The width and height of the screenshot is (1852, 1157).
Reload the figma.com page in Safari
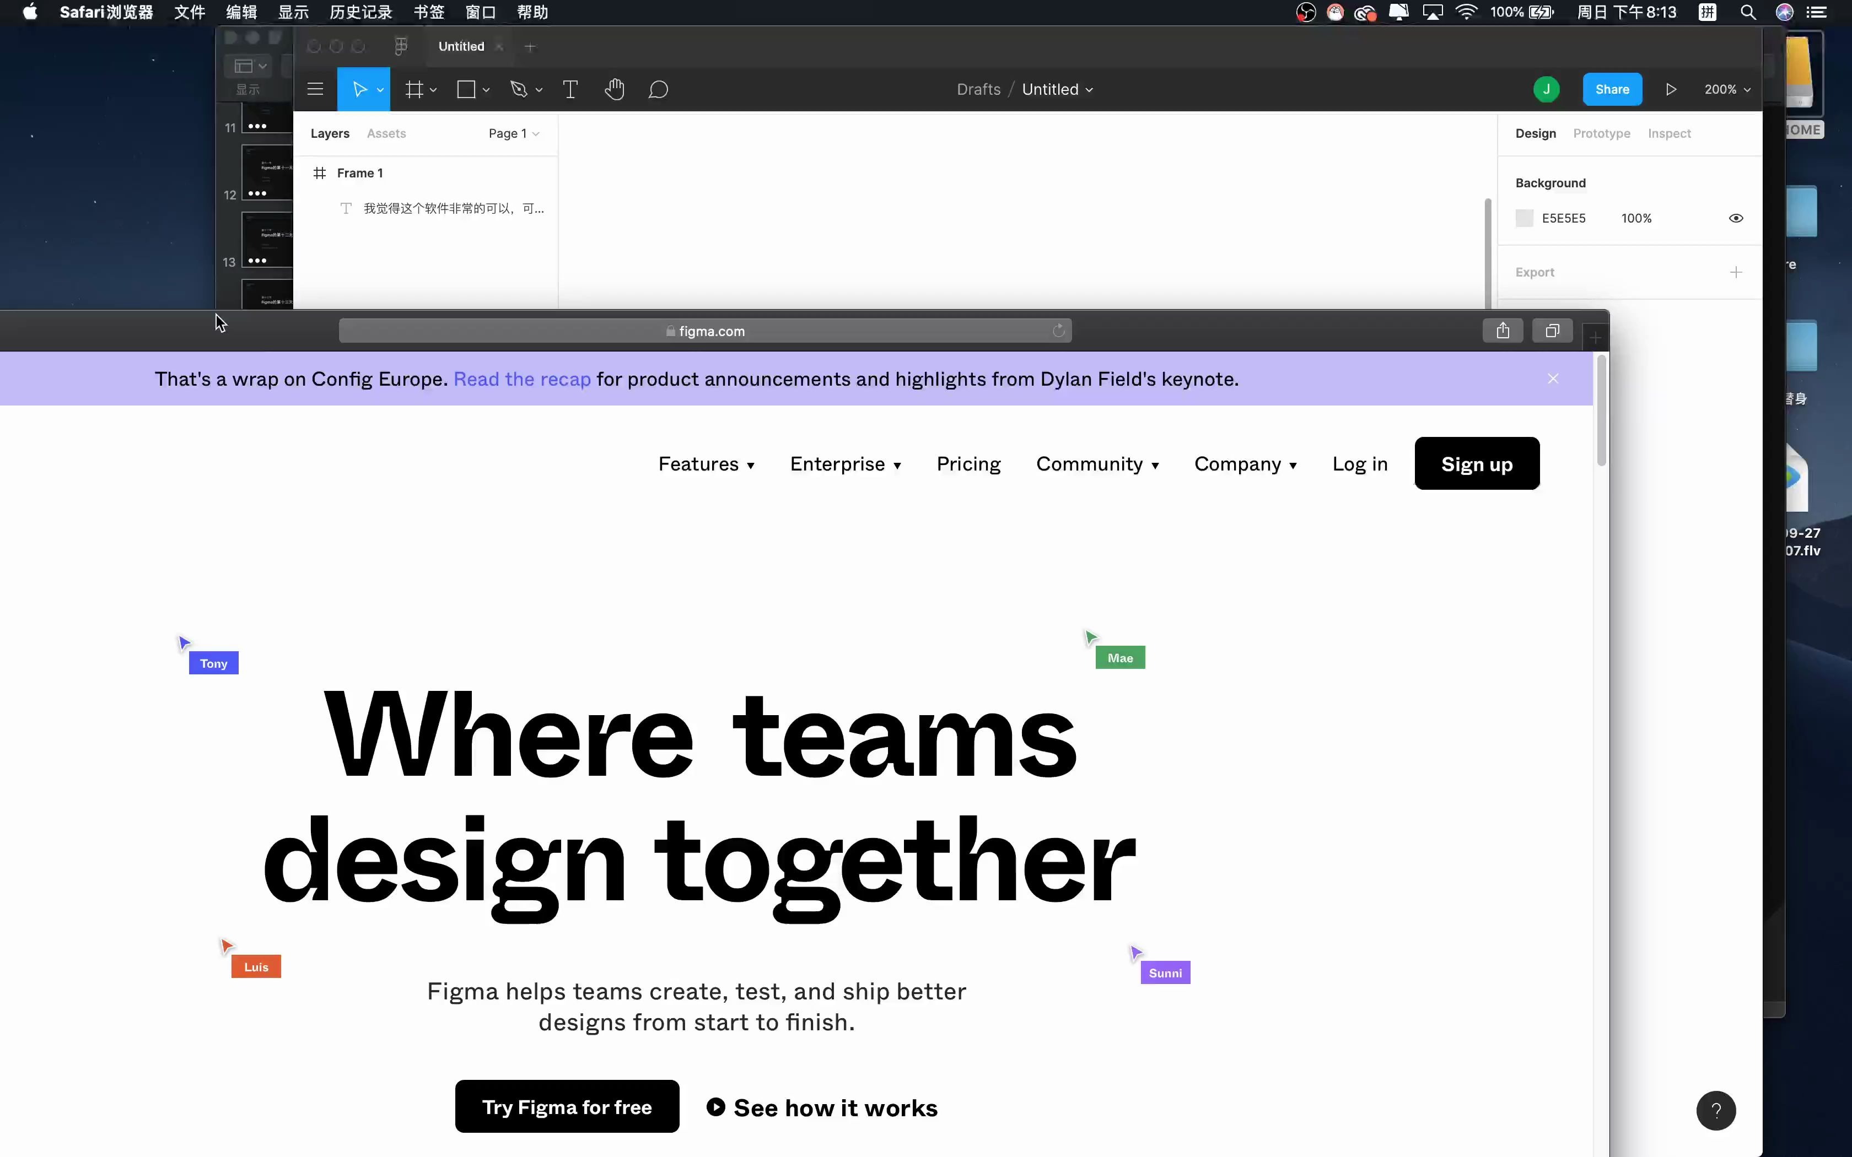(1058, 331)
